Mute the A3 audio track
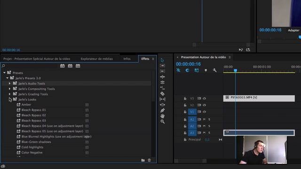This screenshot has height=169, width=301. [x=204, y=132]
